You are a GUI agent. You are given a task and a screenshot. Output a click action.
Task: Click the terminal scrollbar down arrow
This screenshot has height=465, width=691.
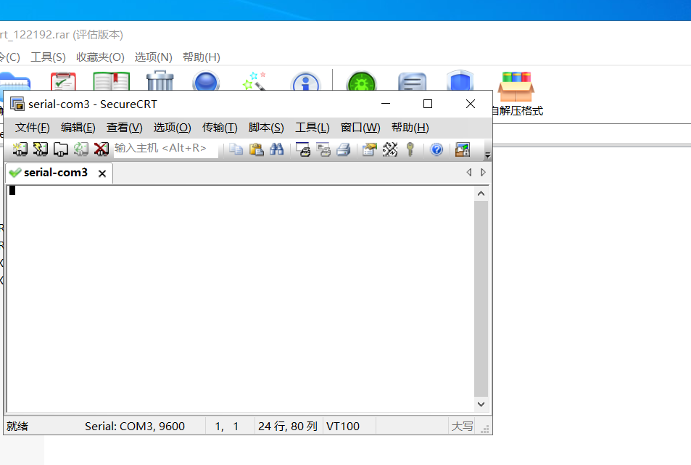click(x=481, y=404)
